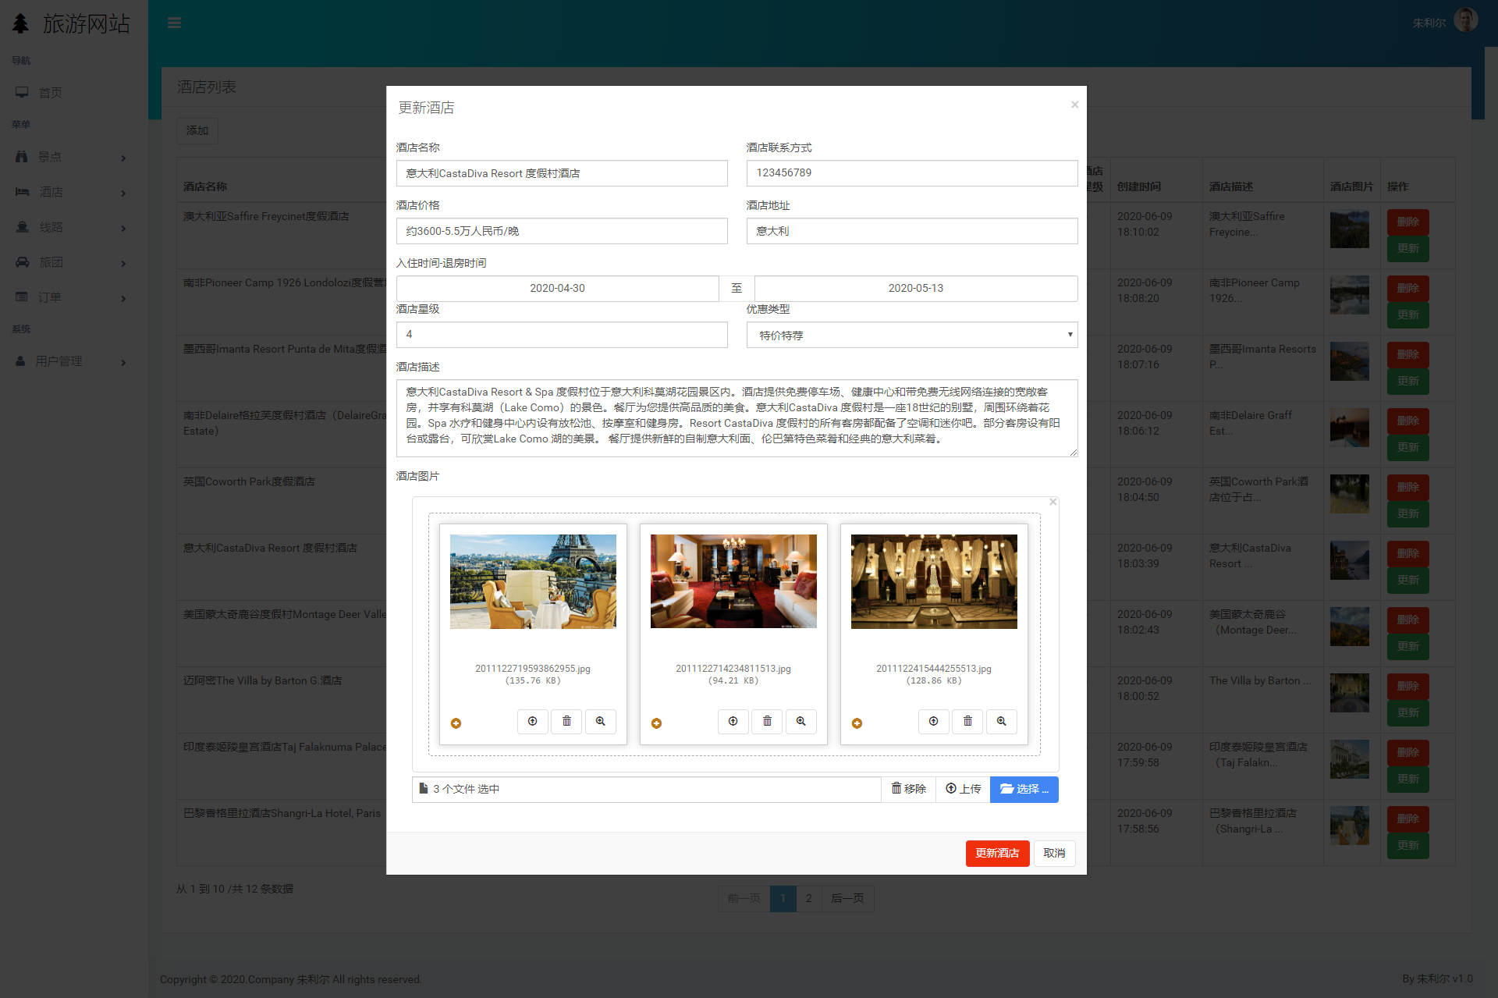Close the 更新酒店 dialog
The image size is (1498, 998).
[1074, 105]
